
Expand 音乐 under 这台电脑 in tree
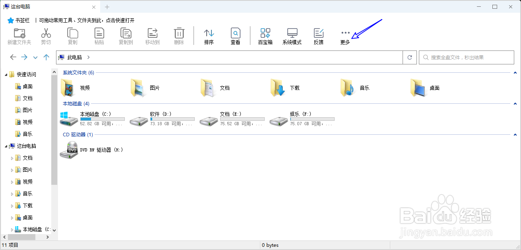tap(12, 194)
